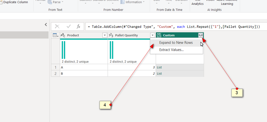Open the Parse dropdown arrow
The height and width of the screenshot is (122, 267).
pyautogui.click(x=62, y=2)
